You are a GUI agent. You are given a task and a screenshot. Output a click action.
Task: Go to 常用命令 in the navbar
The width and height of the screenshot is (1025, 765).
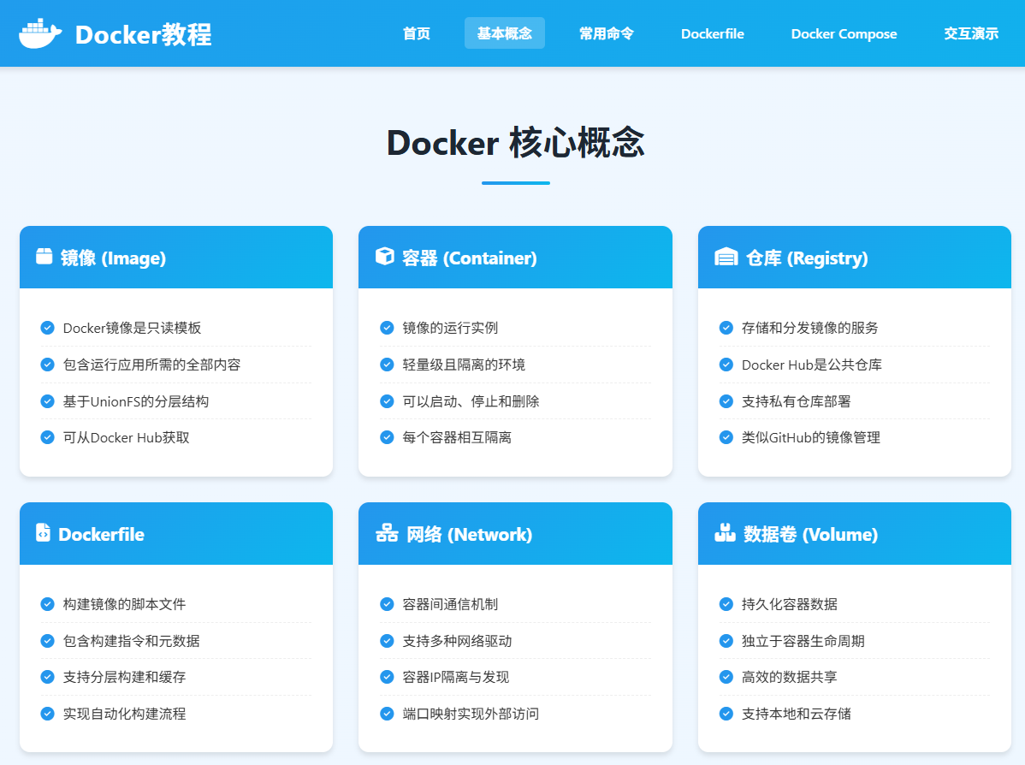[x=607, y=33]
